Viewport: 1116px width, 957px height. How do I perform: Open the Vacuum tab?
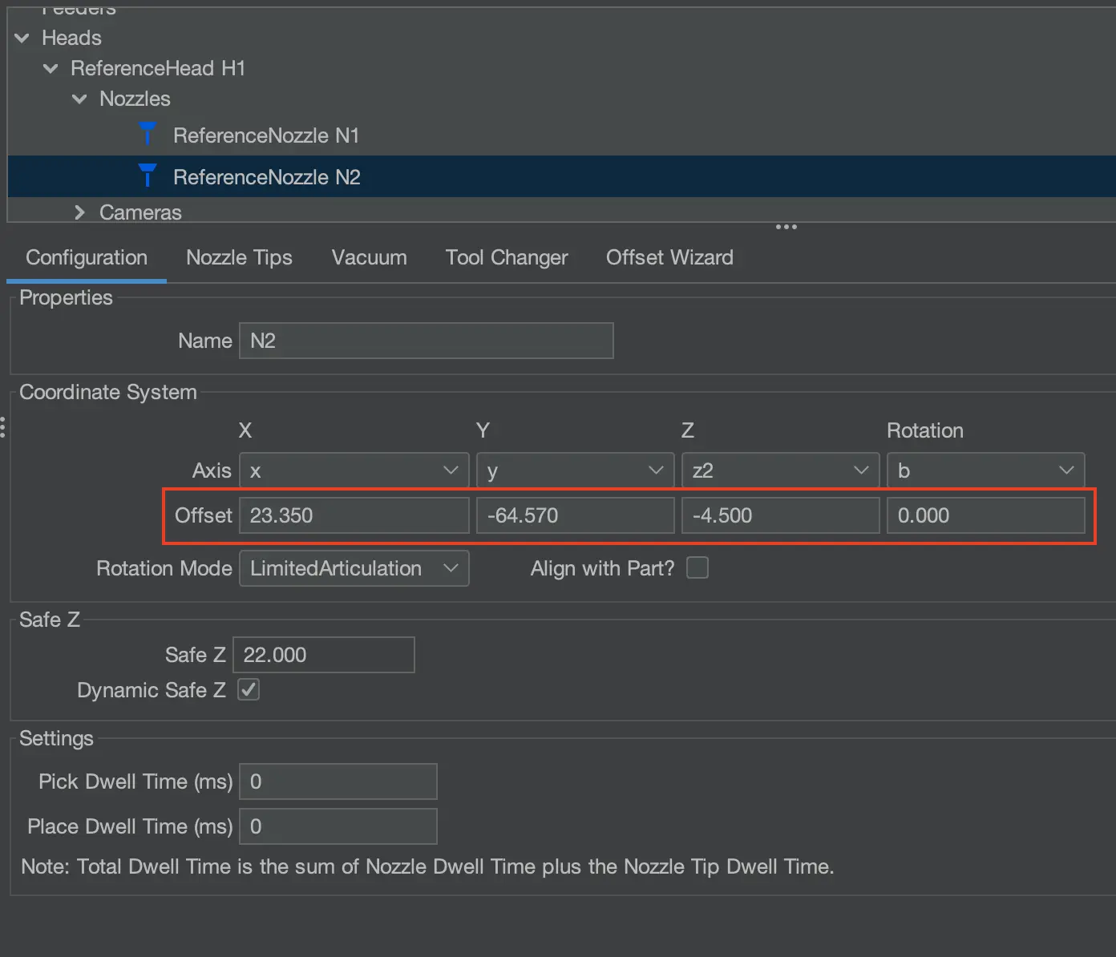point(369,257)
